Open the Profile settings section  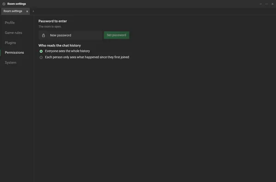(10, 23)
